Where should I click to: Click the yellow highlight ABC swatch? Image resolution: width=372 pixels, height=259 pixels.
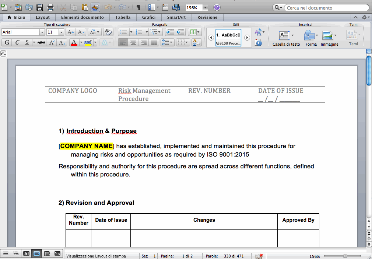coord(88,42)
